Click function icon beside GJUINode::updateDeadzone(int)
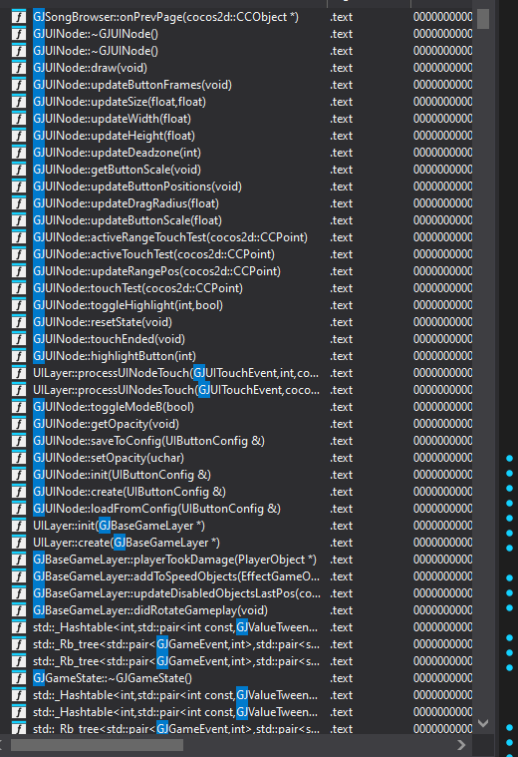The width and height of the screenshot is (518, 757). 18,153
